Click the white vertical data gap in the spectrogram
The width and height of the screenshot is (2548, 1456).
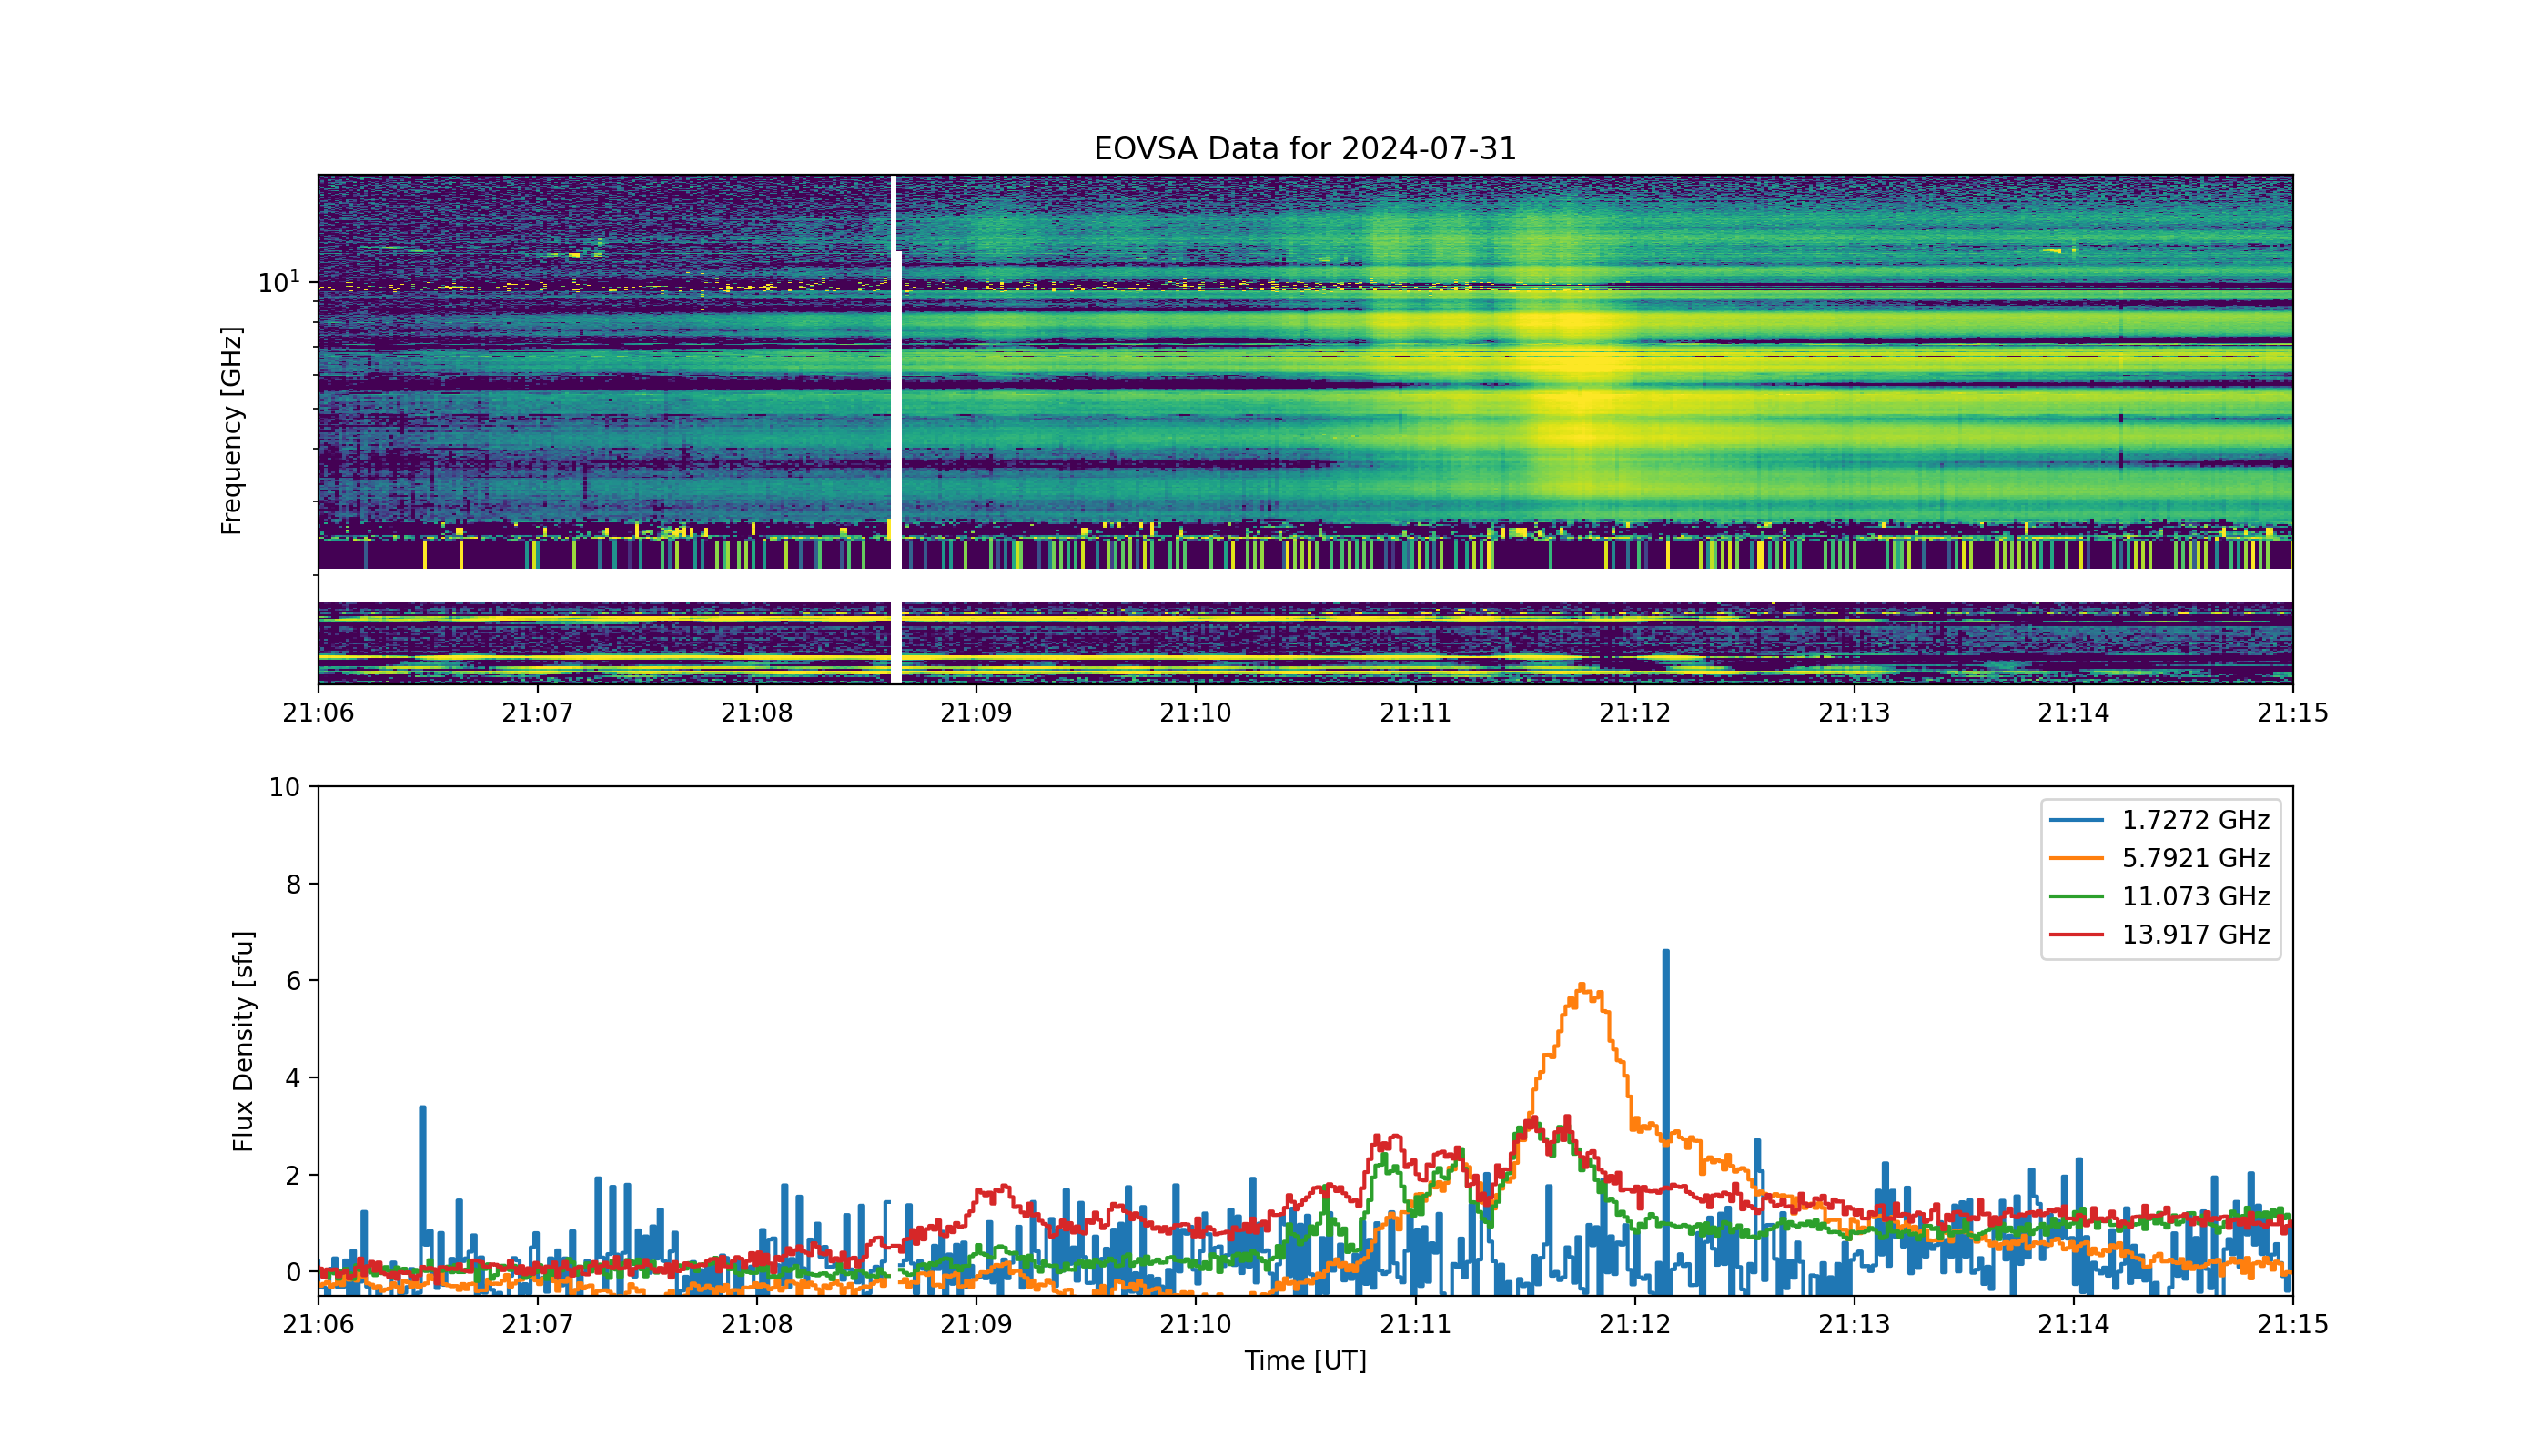pyautogui.click(x=896, y=430)
